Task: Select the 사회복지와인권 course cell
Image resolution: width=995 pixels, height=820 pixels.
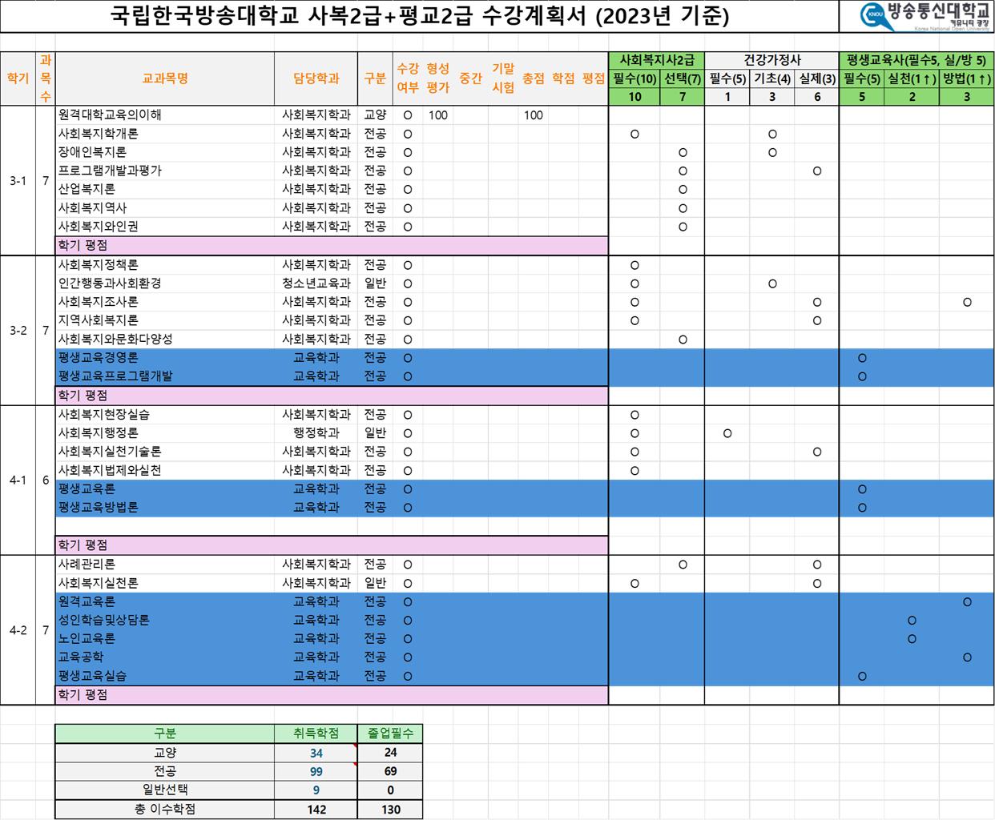Action: (165, 227)
